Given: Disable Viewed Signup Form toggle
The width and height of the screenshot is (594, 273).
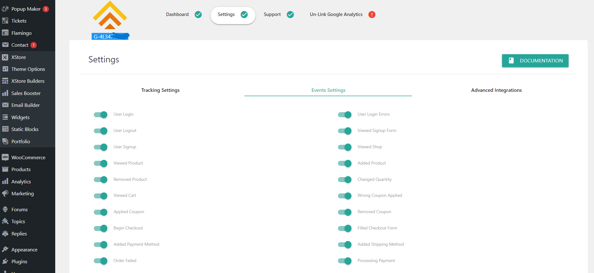Looking at the screenshot, I should point(345,131).
